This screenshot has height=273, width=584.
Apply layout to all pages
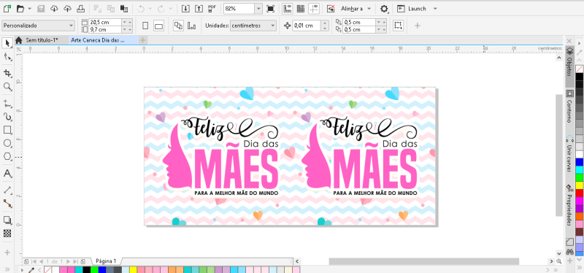point(178,26)
